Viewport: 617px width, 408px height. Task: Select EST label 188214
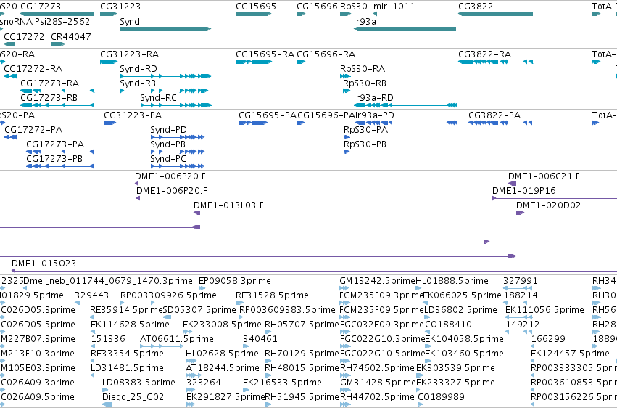[x=520, y=295]
